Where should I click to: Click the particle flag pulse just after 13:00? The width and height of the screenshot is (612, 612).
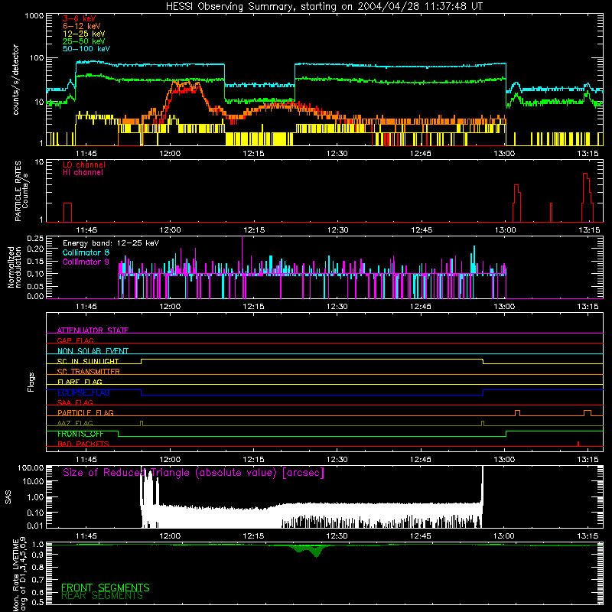(517, 413)
